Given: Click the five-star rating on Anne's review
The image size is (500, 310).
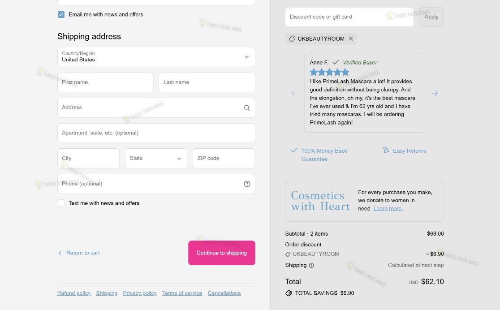Looking at the screenshot, I should pyautogui.click(x=329, y=72).
